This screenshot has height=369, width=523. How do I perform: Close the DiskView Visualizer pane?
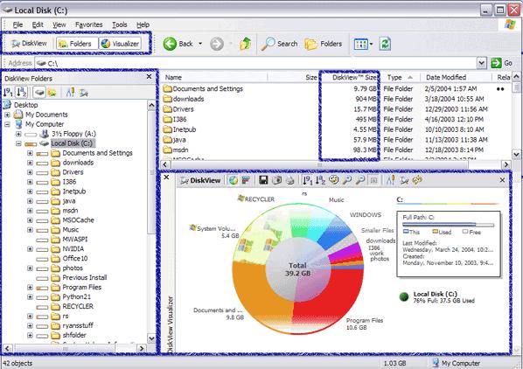pyautogui.click(x=502, y=180)
